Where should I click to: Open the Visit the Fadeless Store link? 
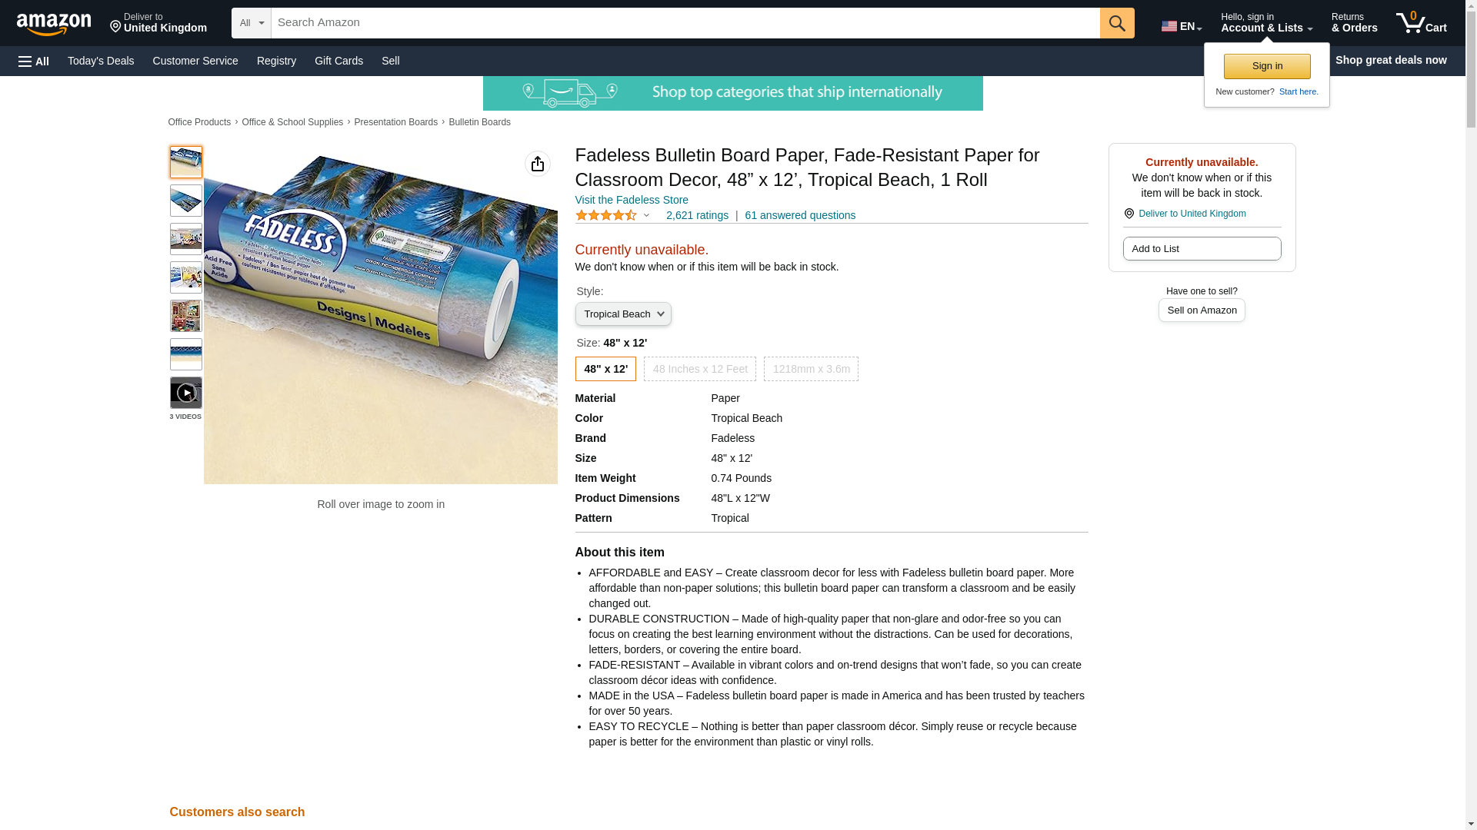tap(632, 200)
